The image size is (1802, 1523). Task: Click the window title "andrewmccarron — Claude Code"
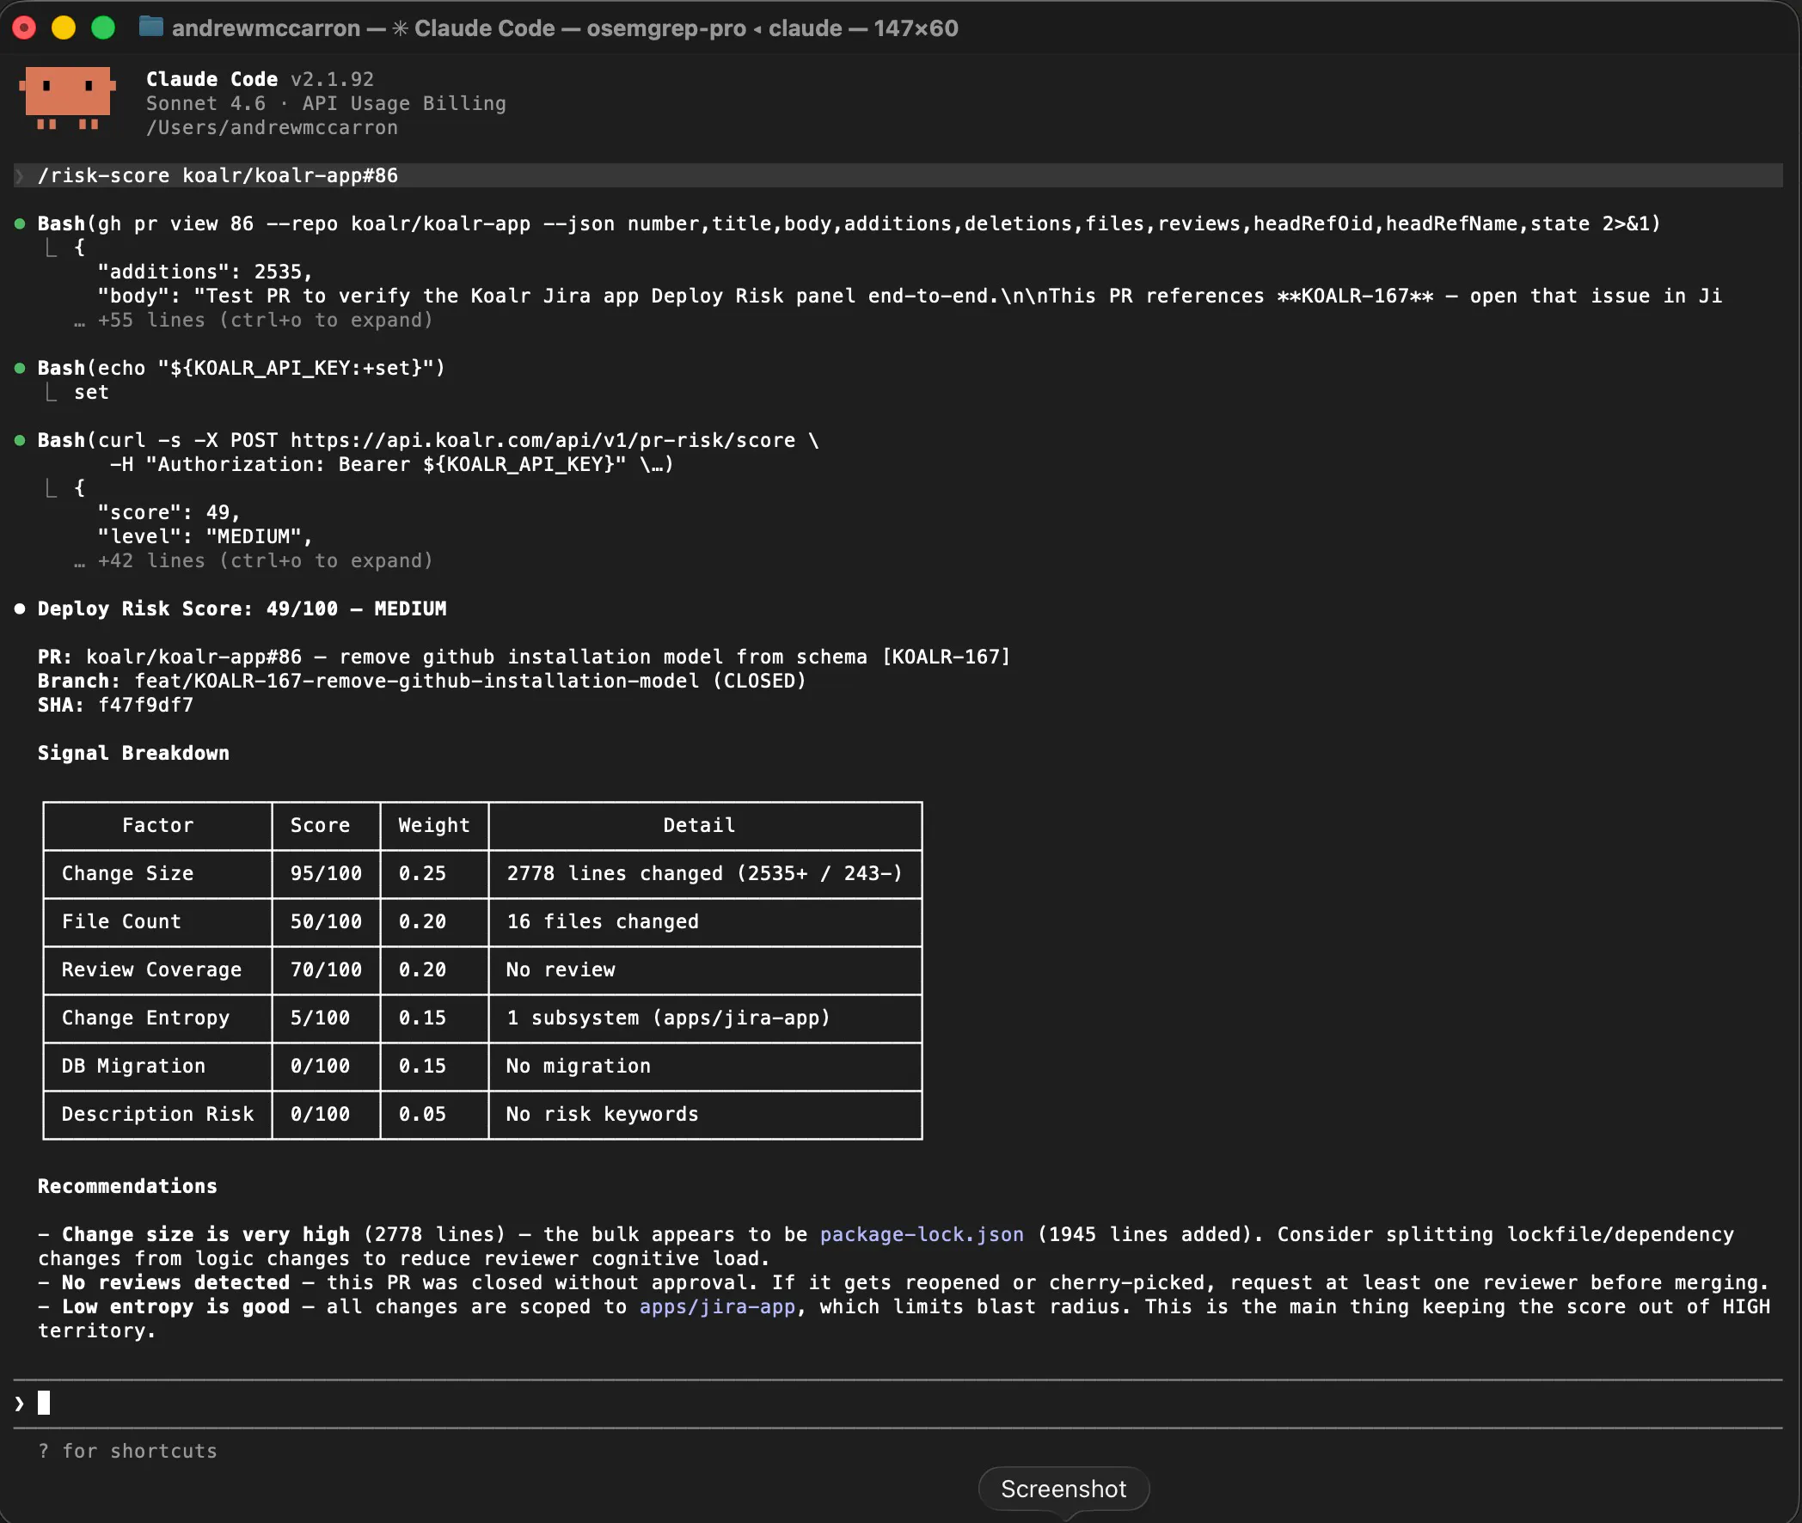[x=565, y=28]
